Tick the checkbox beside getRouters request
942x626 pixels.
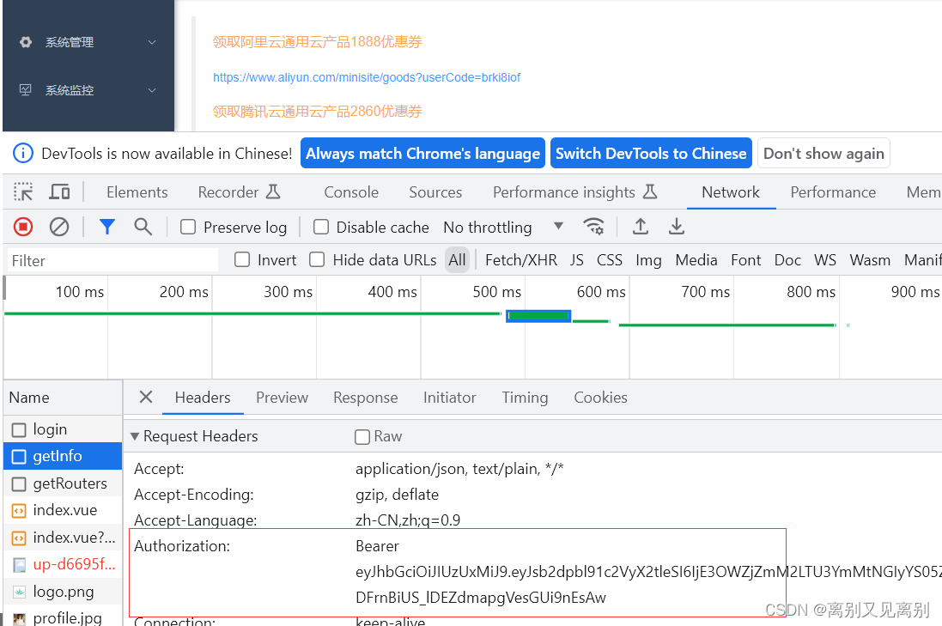(x=19, y=484)
